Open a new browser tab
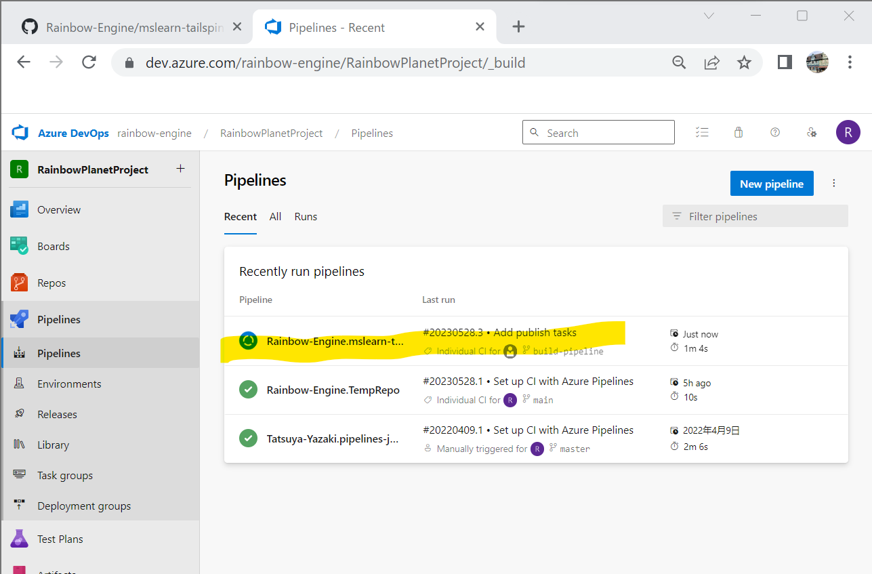 pos(518,26)
